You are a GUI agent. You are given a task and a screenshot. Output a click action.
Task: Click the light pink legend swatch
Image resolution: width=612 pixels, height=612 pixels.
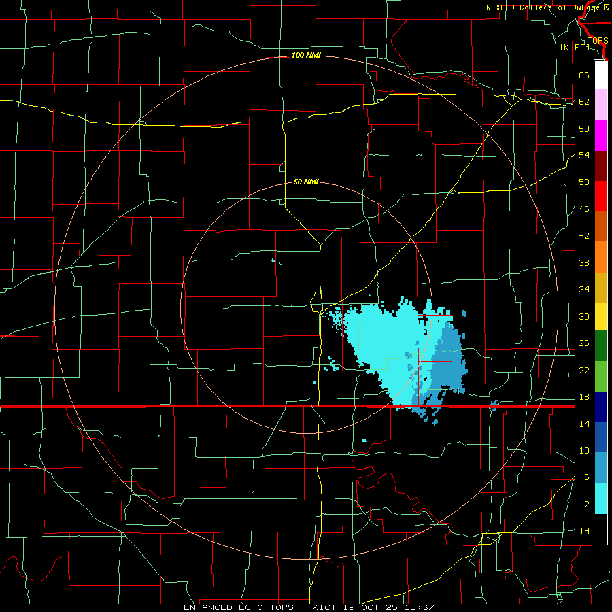[x=600, y=105]
